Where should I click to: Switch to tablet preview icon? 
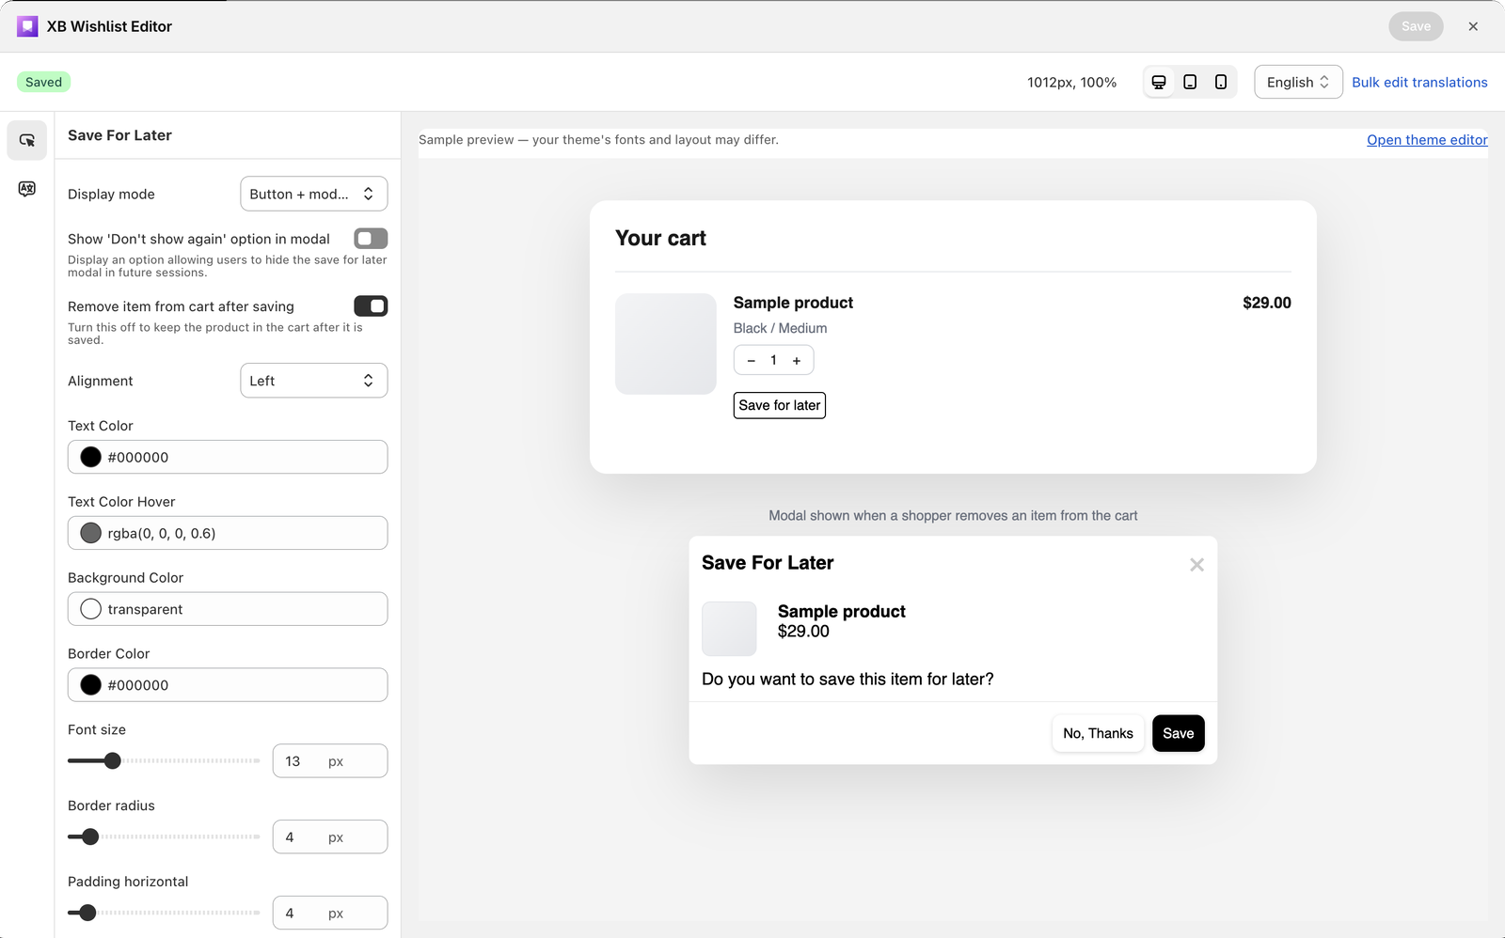(x=1190, y=82)
